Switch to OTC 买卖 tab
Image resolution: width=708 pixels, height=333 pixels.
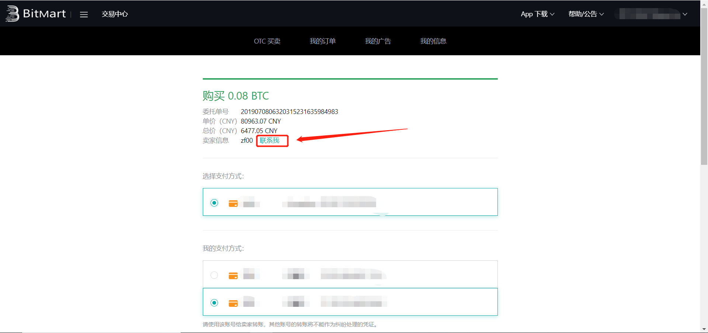(267, 41)
